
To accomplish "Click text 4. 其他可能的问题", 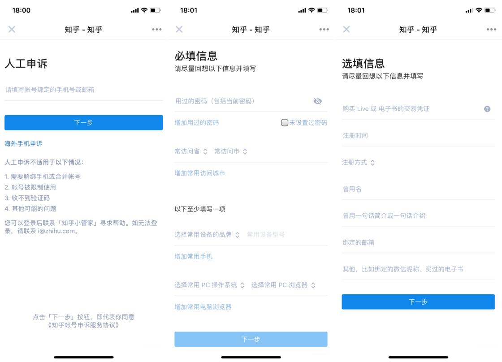I will tap(30, 209).
